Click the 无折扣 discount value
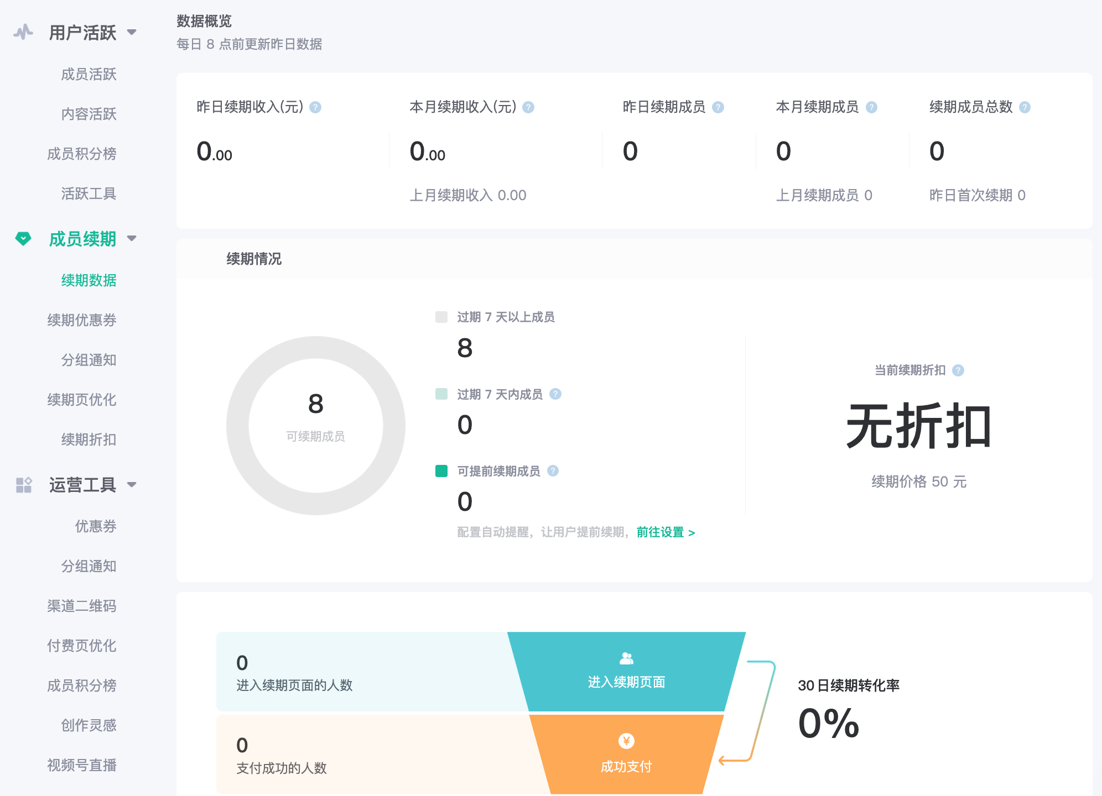1102x796 pixels. 919,426
